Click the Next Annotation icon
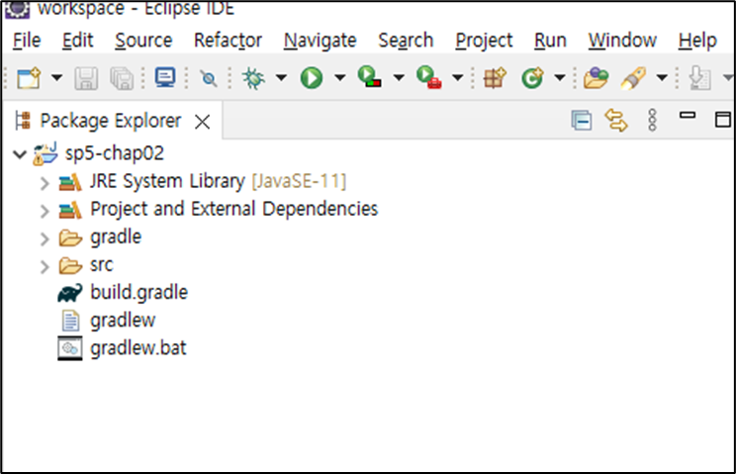Viewport: 736px width, 474px height. (699, 78)
